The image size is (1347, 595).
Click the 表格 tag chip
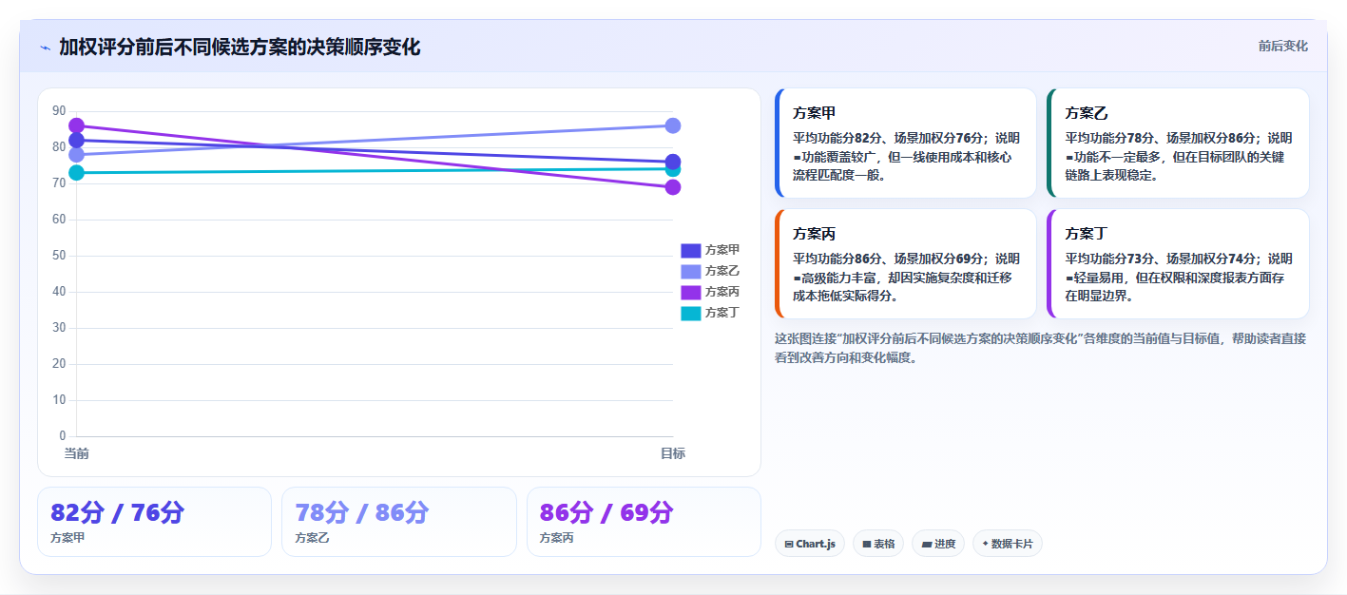[878, 544]
